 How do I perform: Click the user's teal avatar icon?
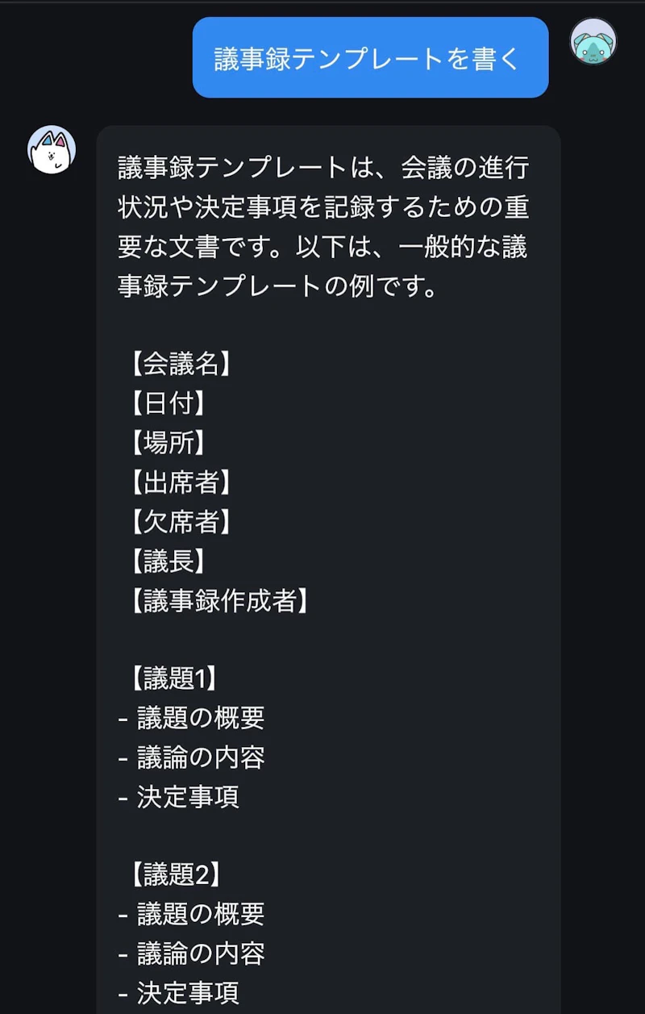click(593, 41)
